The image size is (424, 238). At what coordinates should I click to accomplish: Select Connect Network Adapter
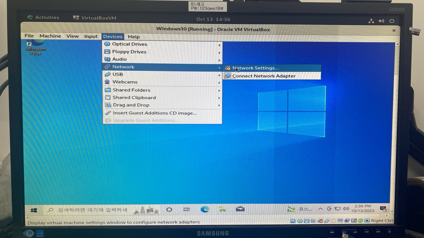coord(272,76)
